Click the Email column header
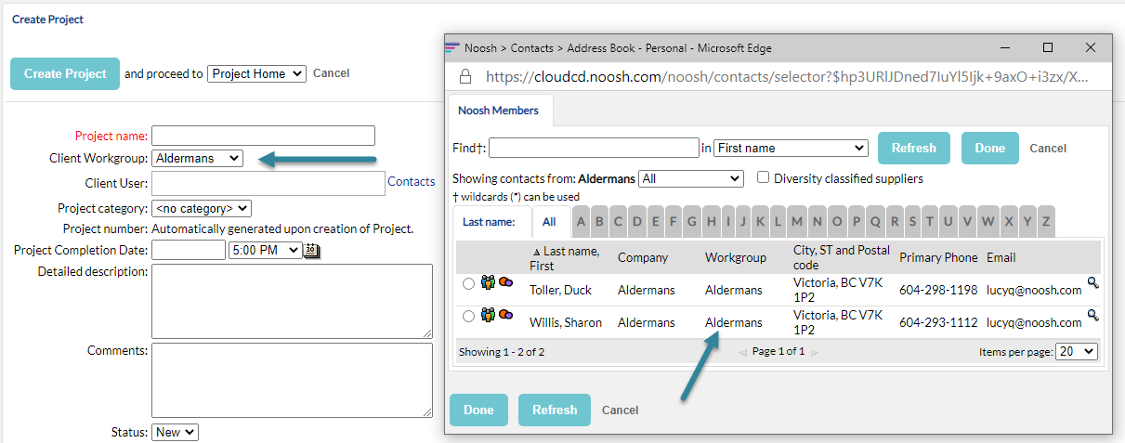The width and height of the screenshot is (1125, 443). pos(1001,257)
